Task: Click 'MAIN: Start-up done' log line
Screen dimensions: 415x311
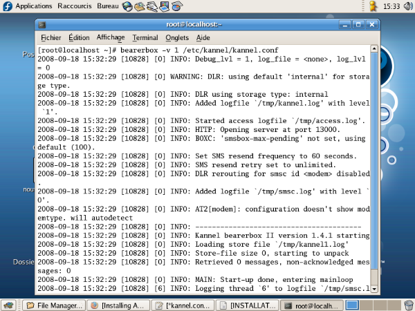Action: coord(195,279)
